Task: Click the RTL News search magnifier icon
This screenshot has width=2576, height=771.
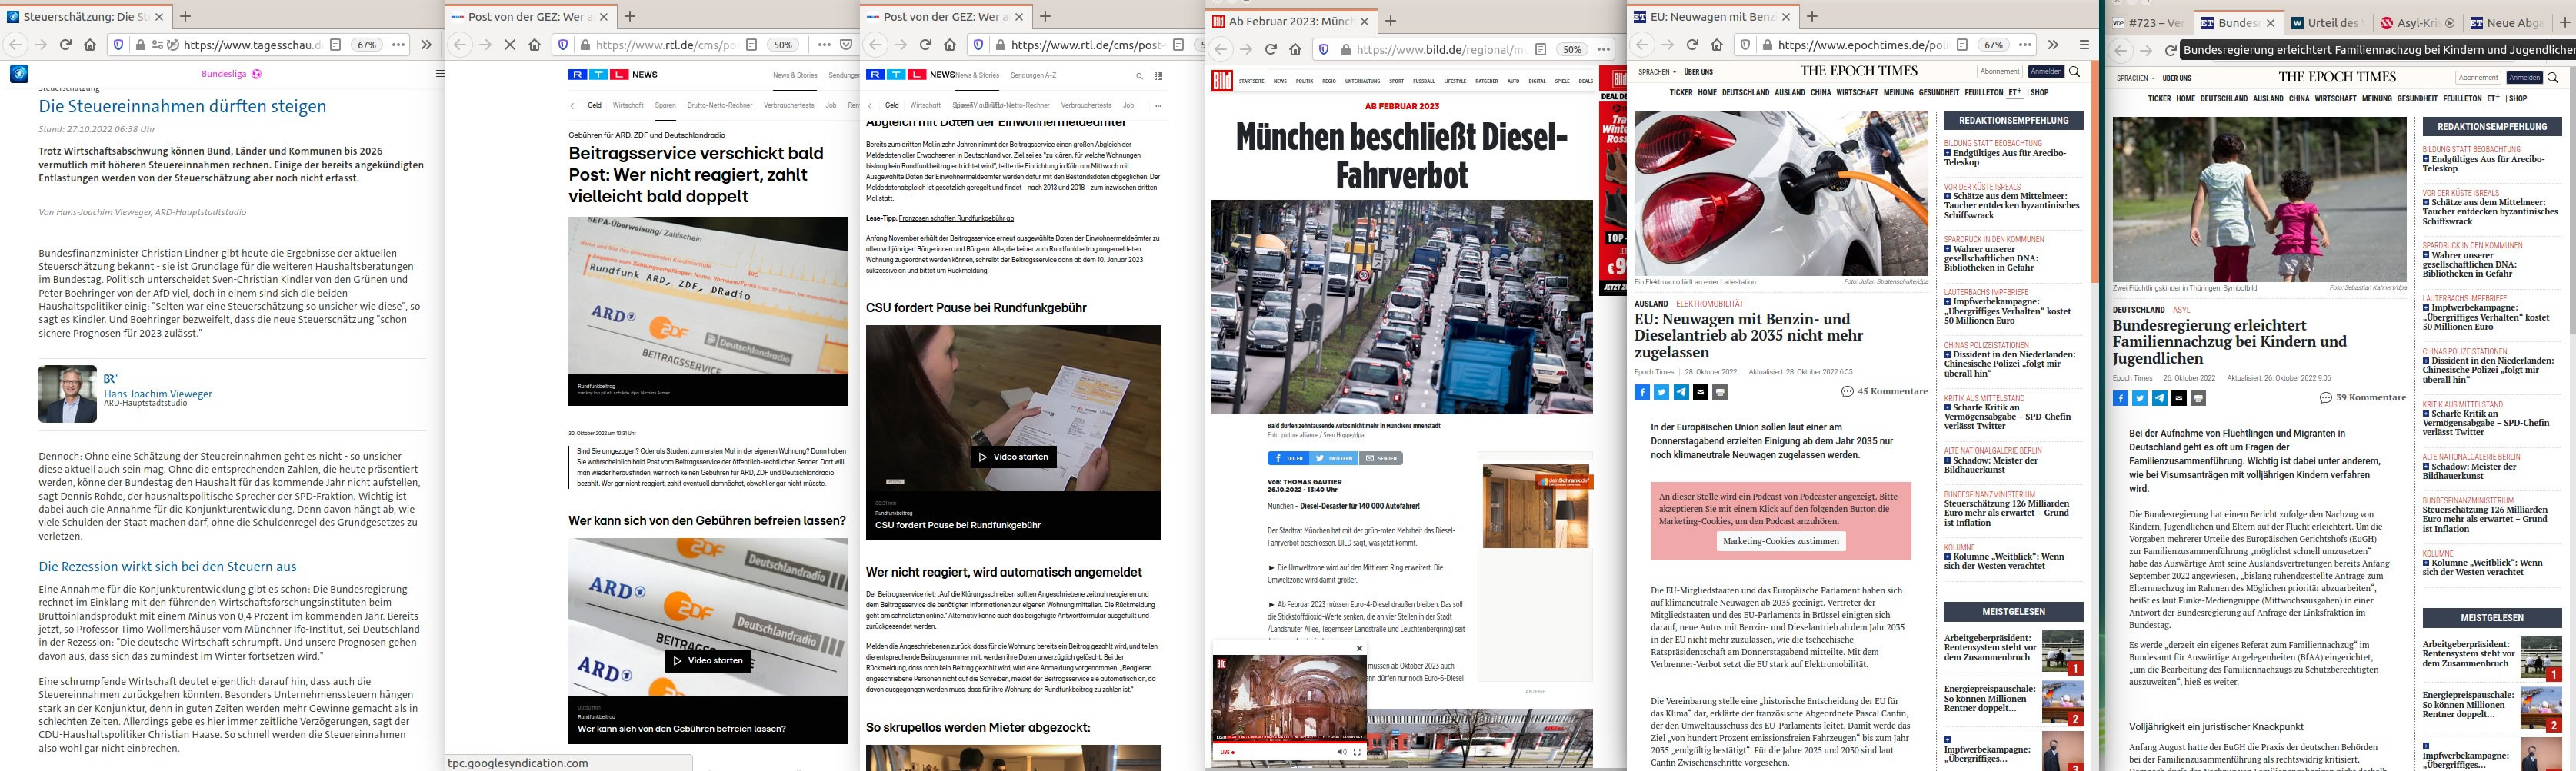Action: (x=1139, y=75)
